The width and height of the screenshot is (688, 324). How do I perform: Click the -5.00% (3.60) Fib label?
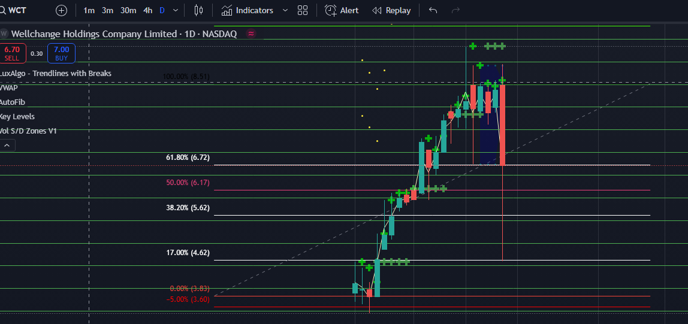[x=188, y=299]
